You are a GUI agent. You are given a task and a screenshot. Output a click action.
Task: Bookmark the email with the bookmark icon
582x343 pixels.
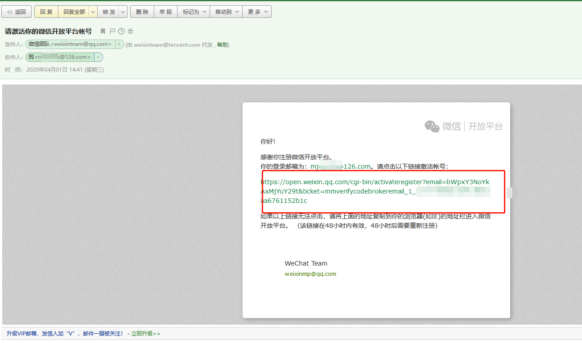click(x=103, y=31)
